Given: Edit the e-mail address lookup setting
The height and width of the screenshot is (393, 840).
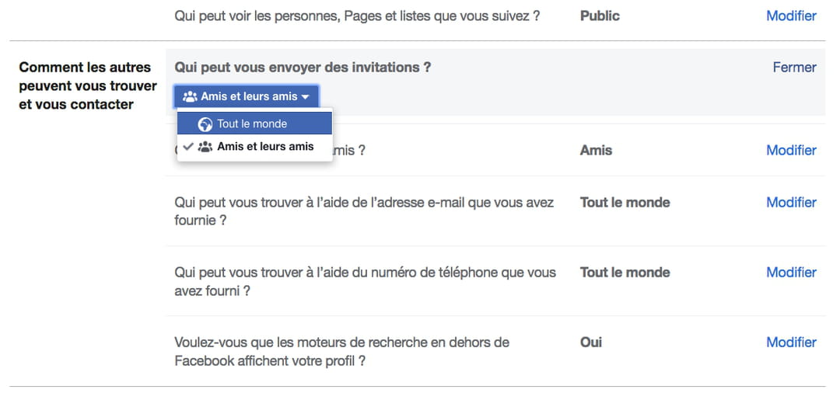Looking at the screenshot, I should pos(791,202).
